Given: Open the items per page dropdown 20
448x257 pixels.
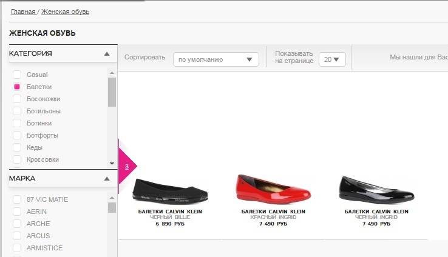Looking at the screenshot, I should point(332,59).
